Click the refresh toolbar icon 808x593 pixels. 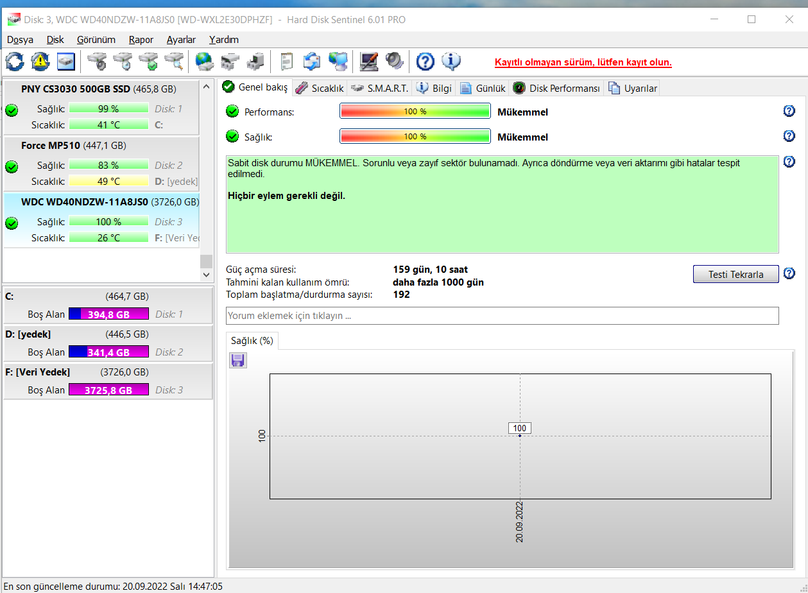[15, 62]
